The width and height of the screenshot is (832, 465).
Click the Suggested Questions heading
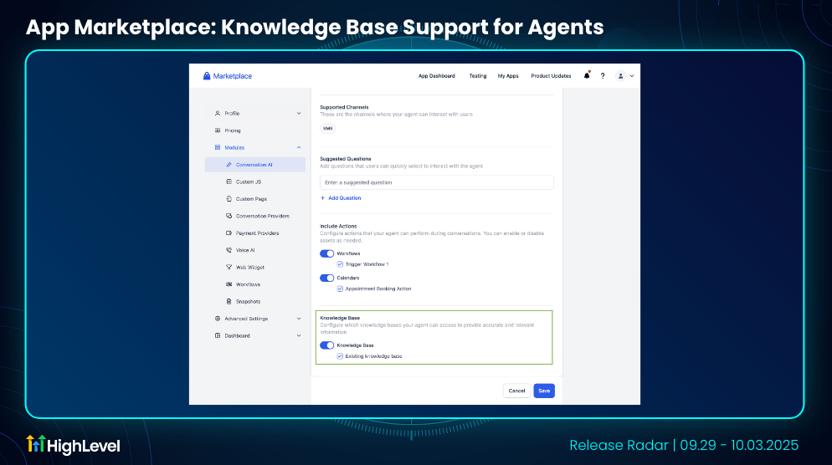[x=346, y=159]
